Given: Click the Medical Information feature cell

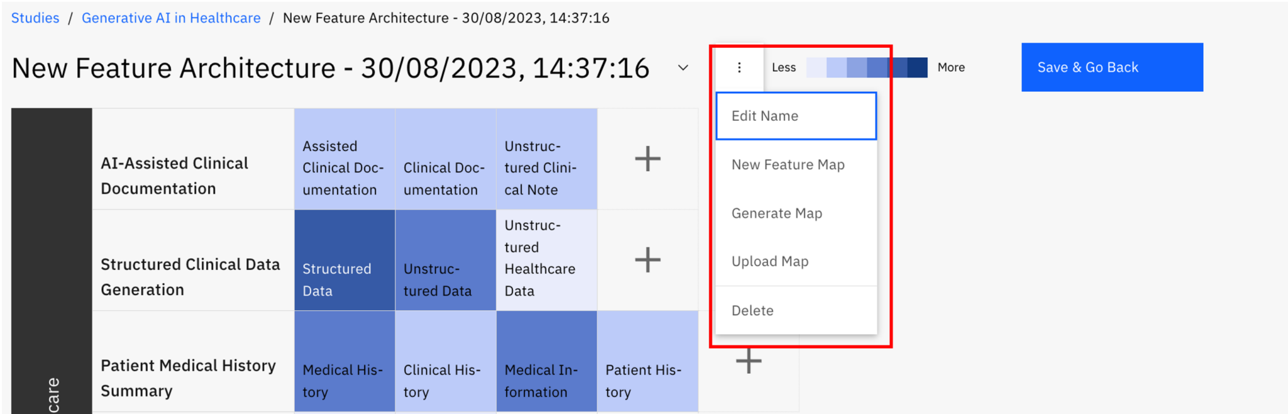Looking at the screenshot, I should click(x=547, y=361).
